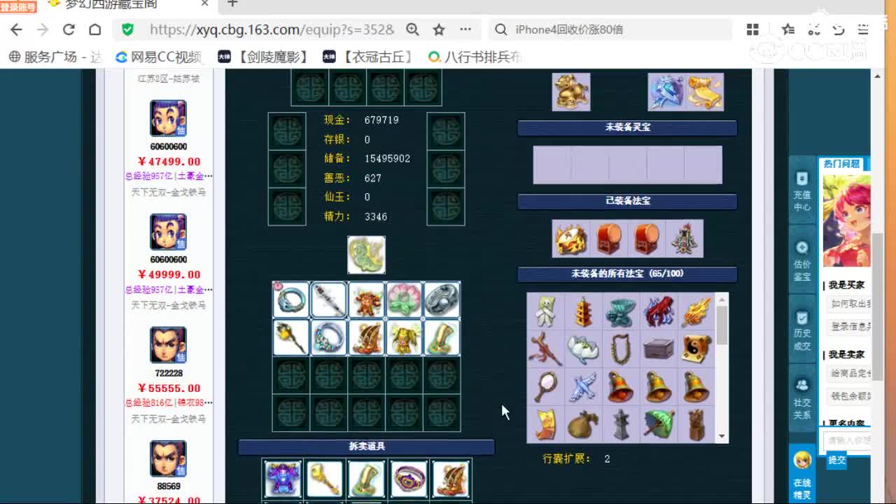
Task: Click the red pagoda treasure icon
Action: tap(582, 311)
